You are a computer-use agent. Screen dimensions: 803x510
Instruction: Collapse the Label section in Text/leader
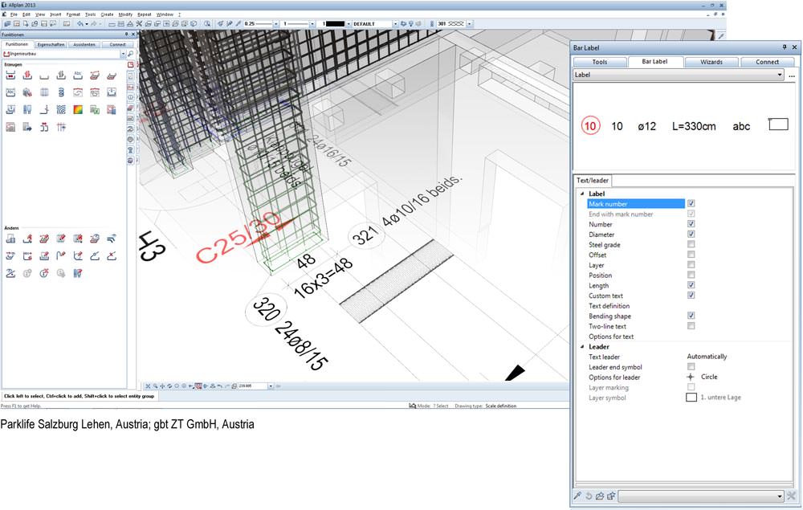pyautogui.click(x=582, y=194)
